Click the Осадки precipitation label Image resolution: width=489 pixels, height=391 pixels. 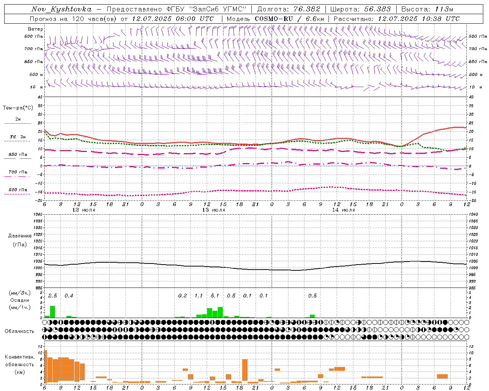[x=19, y=300]
